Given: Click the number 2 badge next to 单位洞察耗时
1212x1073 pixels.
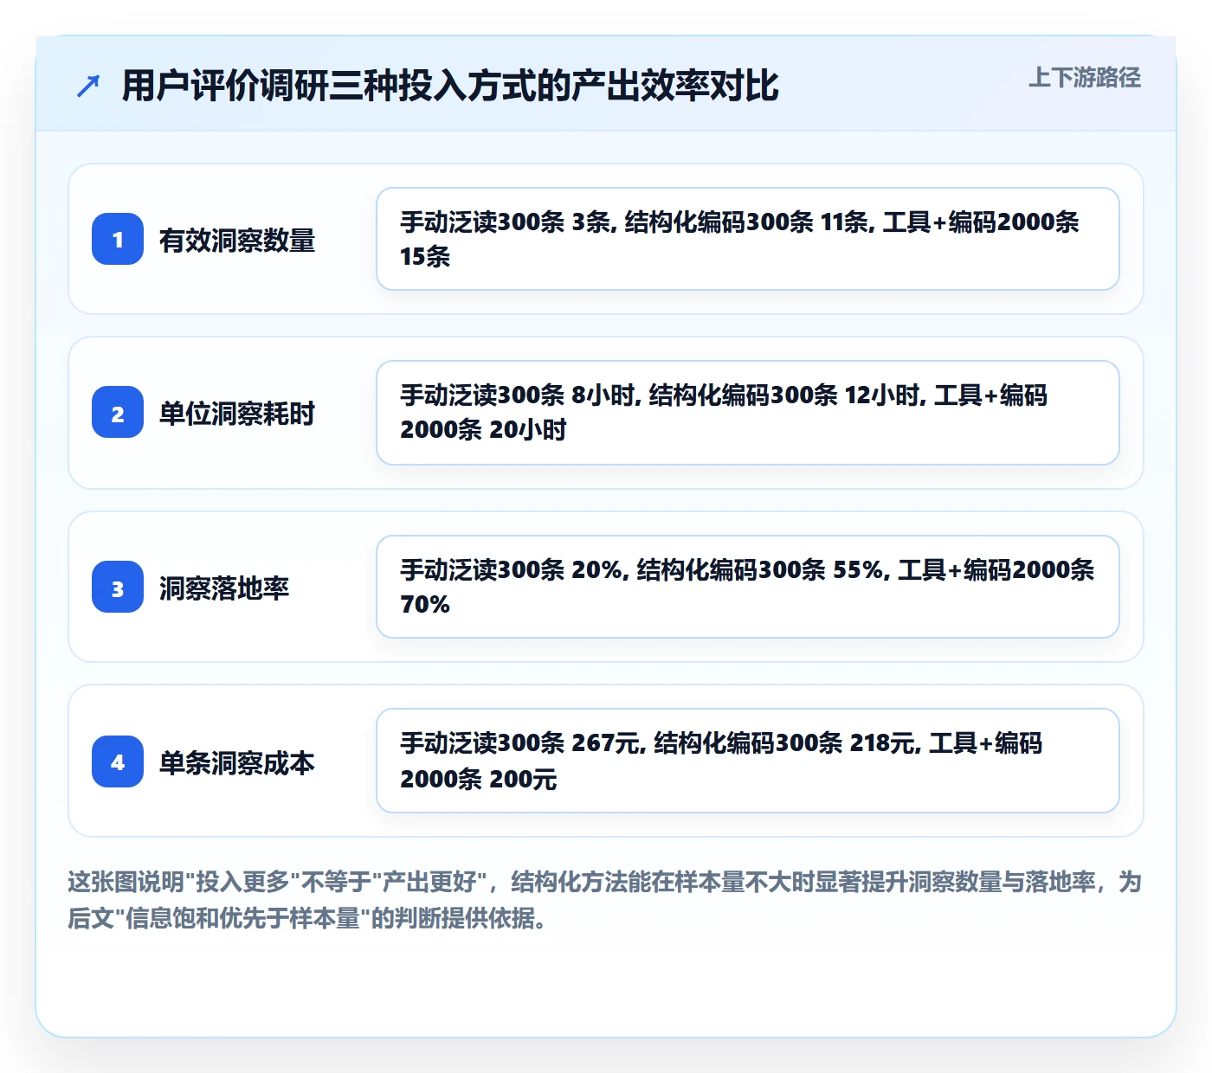Looking at the screenshot, I should pos(118,412).
